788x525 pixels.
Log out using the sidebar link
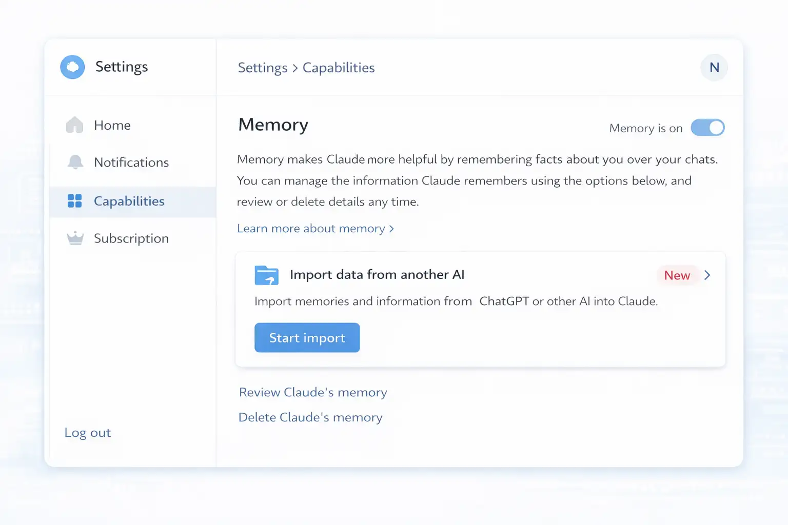pyautogui.click(x=88, y=433)
